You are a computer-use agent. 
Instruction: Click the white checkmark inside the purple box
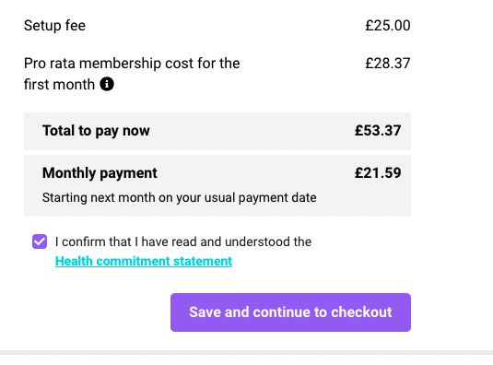(x=40, y=241)
